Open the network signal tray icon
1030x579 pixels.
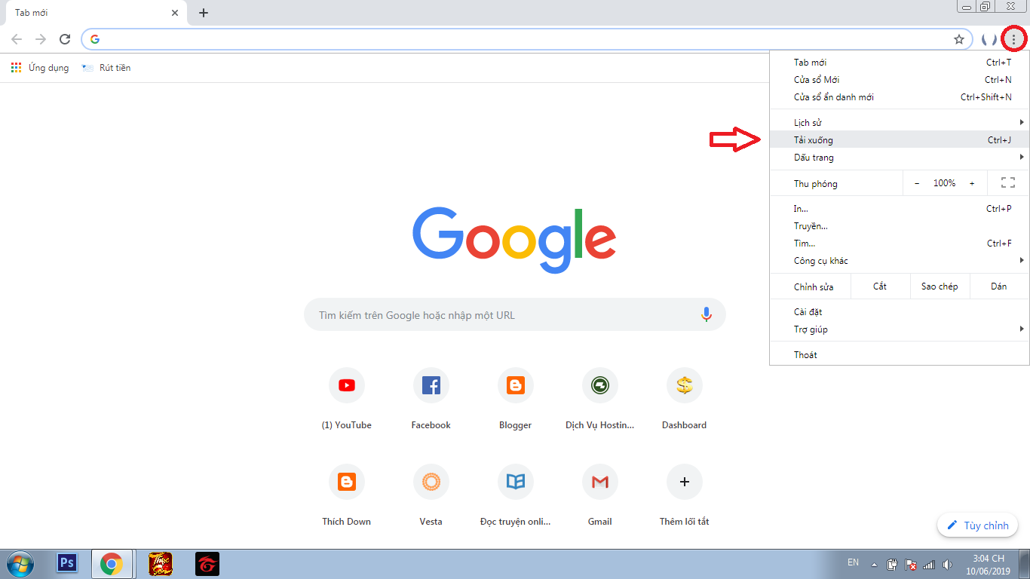pyautogui.click(x=930, y=565)
